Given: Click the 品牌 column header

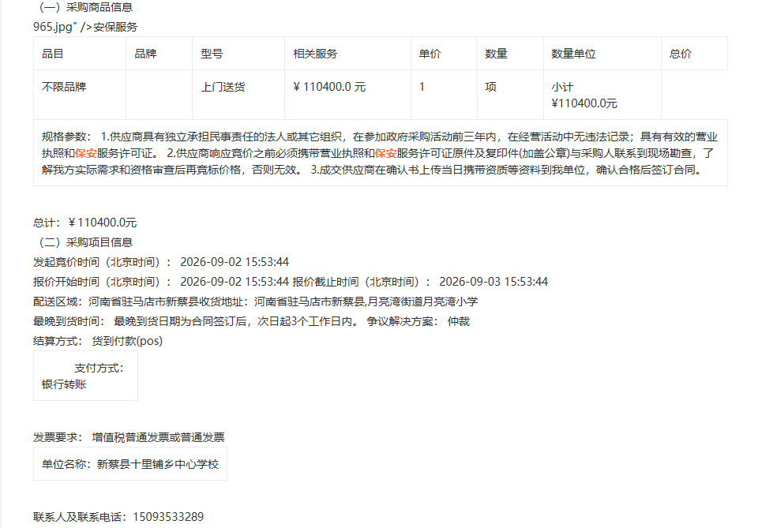Looking at the screenshot, I should click(159, 54).
